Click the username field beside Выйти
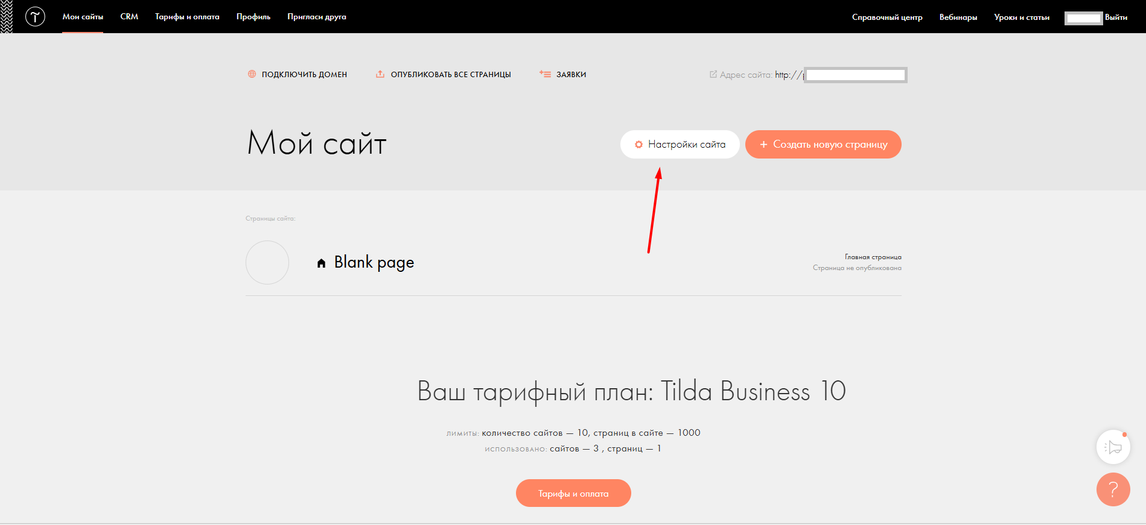 point(1084,18)
